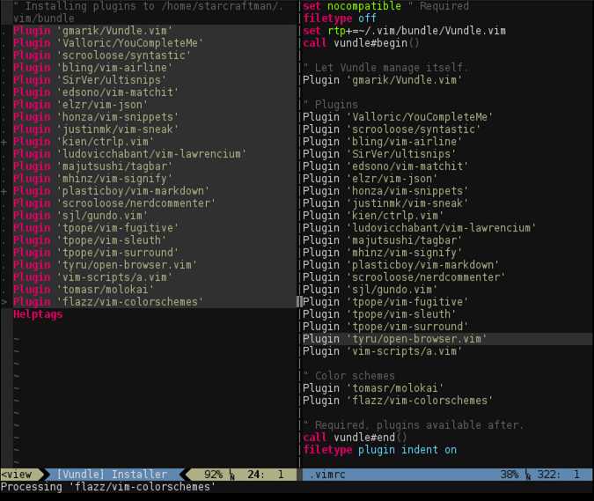Click 'gmarik/Vundle.vim' line in the installer pane
The width and height of the screenshot is (594, 501).
92,31
